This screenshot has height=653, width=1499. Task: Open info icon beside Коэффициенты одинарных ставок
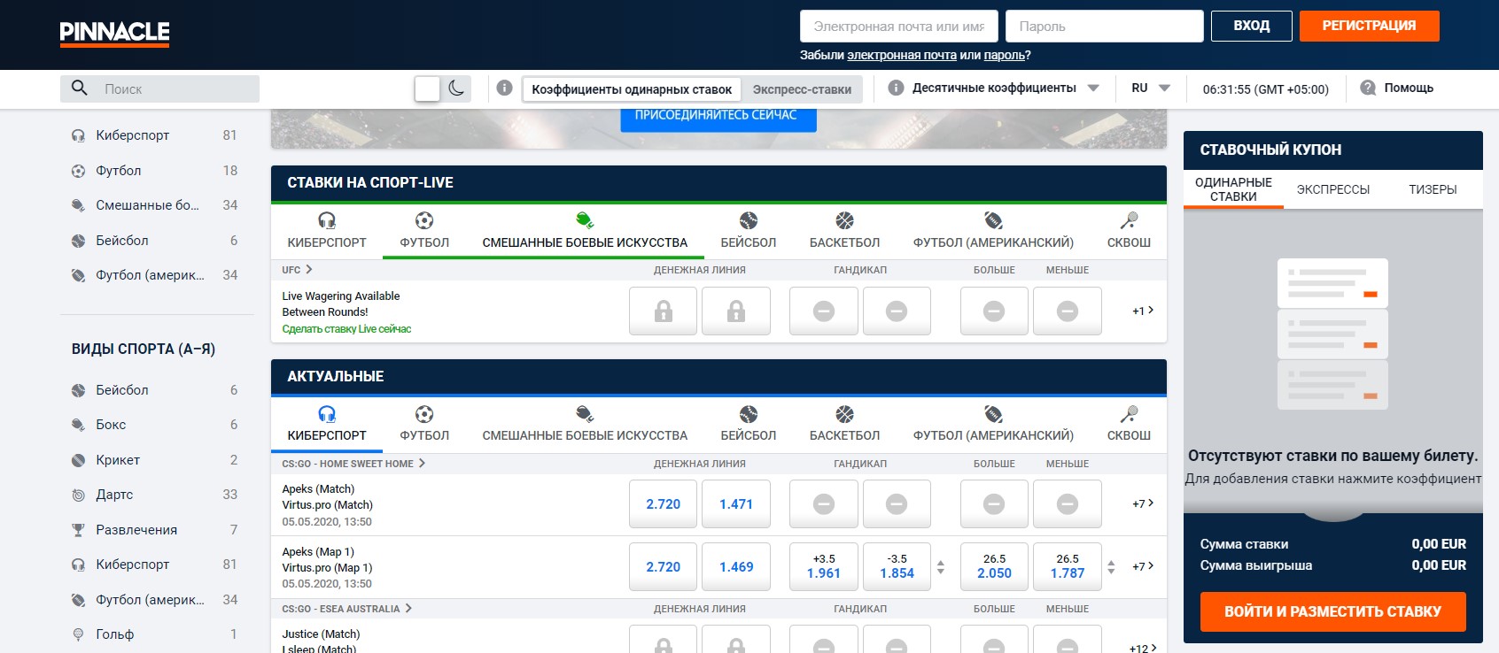(504, 88)
